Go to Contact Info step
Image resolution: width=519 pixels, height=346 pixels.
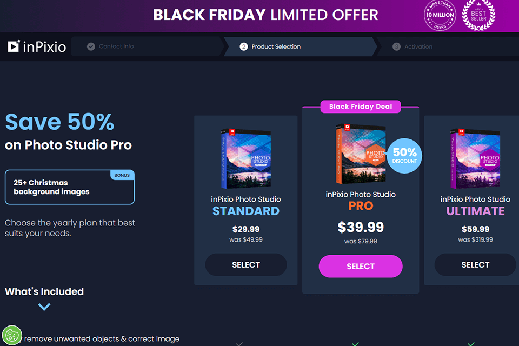click(x=116, y=46)
